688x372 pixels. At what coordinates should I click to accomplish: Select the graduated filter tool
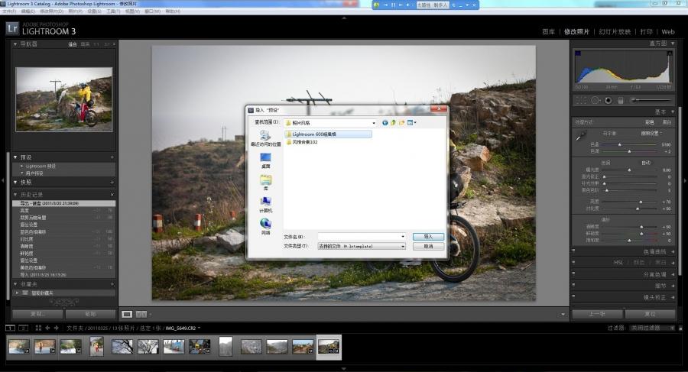click(621, 101)
